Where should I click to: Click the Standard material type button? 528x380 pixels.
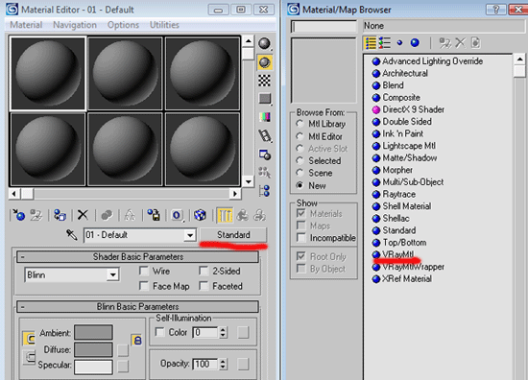(x=233, y=235)
